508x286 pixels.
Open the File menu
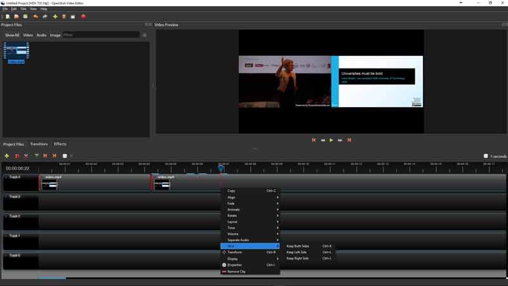[x=5, y=9]
